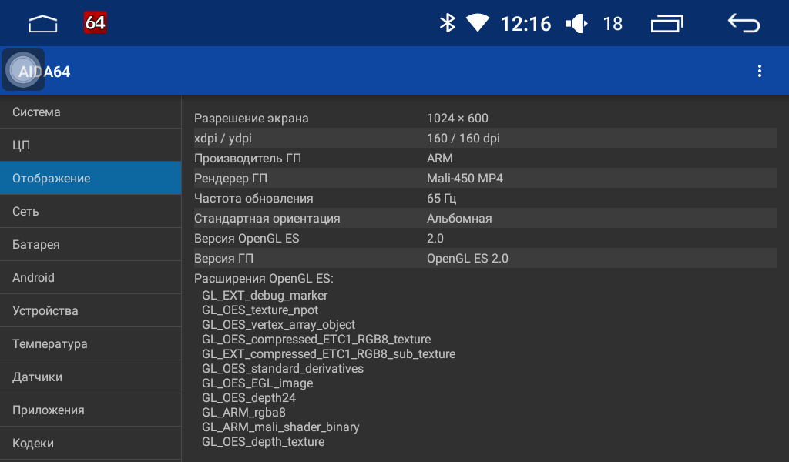Show the Android information page
Screen dimensions: 789x462
[x=90, y=278]
